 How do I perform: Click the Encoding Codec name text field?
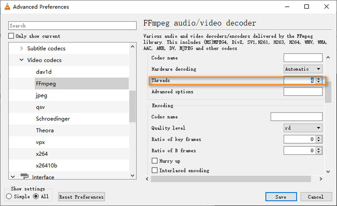[297, 116]
